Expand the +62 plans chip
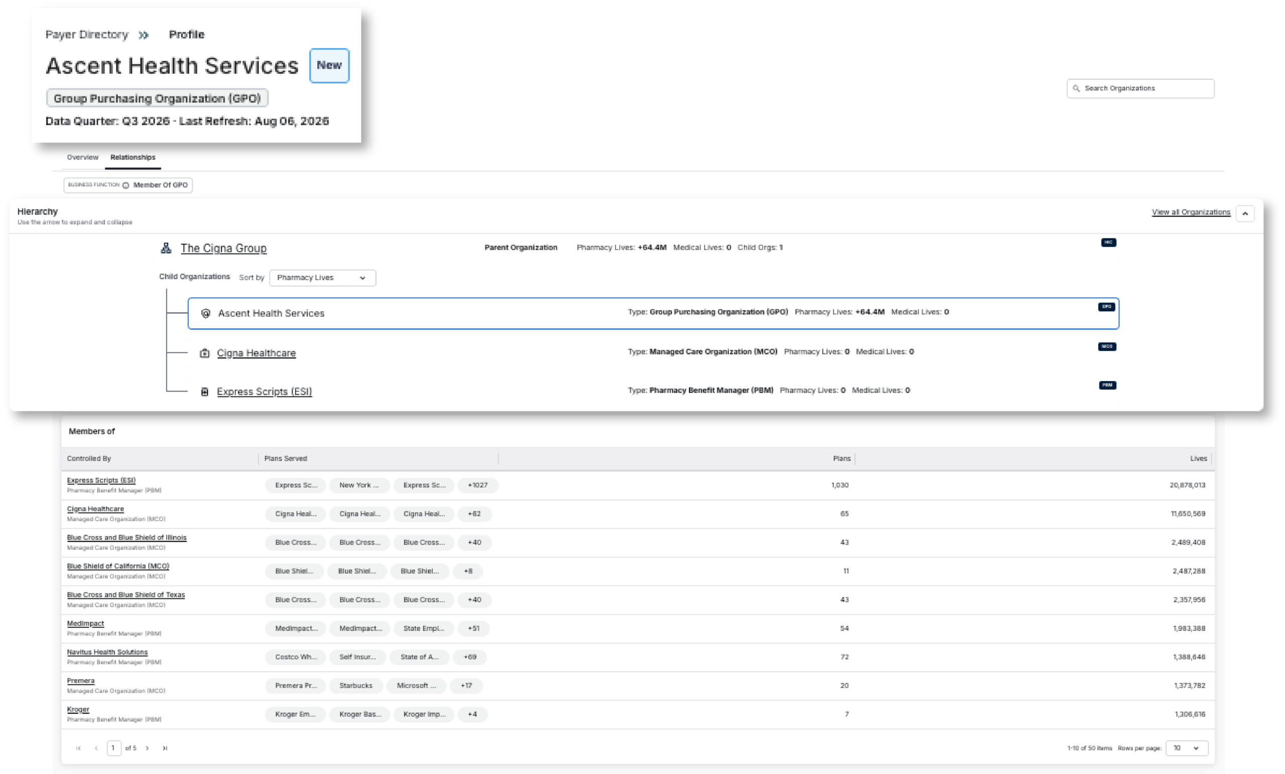This screenshot has height=774, width=1285. click(x=474, y=513)
